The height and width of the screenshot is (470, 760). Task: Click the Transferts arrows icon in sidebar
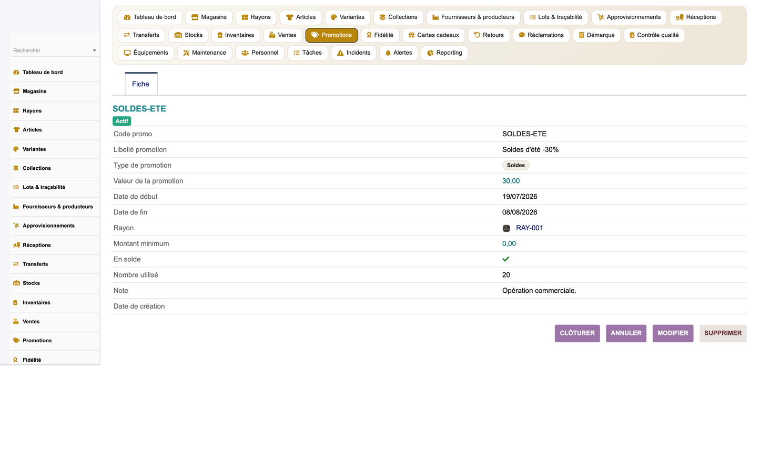coord(16,264)
